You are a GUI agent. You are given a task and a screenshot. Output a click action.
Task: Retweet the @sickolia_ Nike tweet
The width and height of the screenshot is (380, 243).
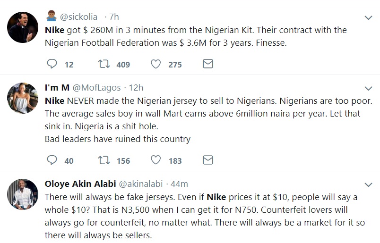point(104,64)
